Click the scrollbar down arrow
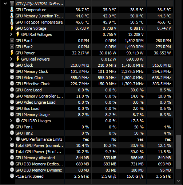The width and height of the screenshot is (183, 185). [178, 181]
